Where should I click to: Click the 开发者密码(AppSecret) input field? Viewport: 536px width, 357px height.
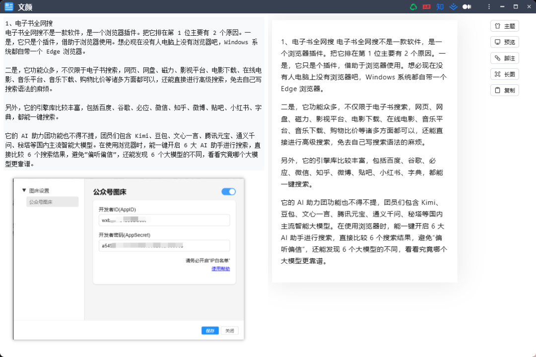[164, 245]
